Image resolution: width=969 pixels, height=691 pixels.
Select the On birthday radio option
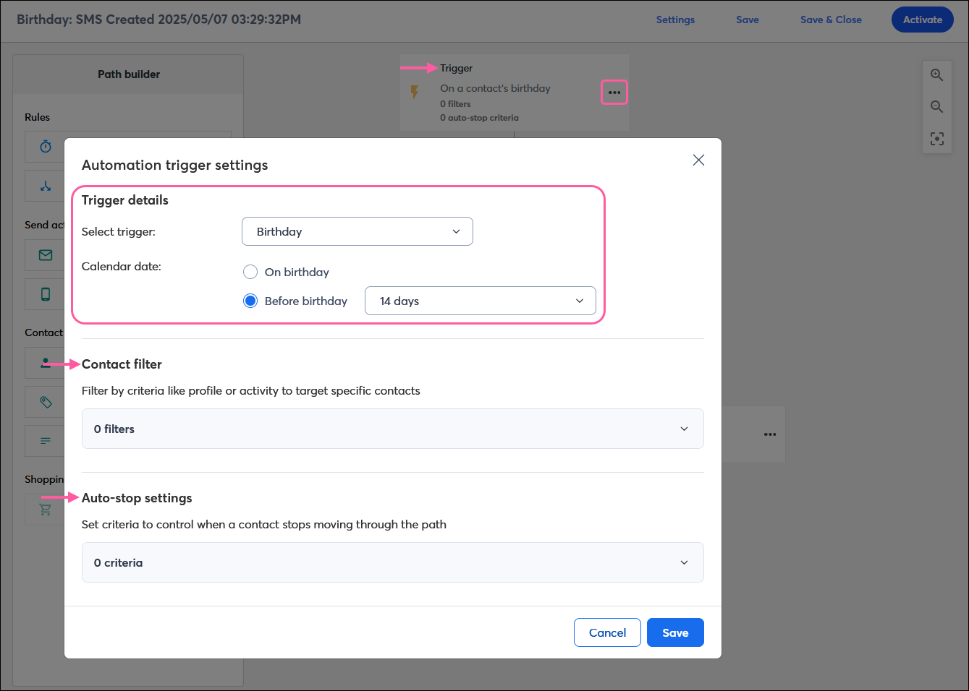click(250, 272)
